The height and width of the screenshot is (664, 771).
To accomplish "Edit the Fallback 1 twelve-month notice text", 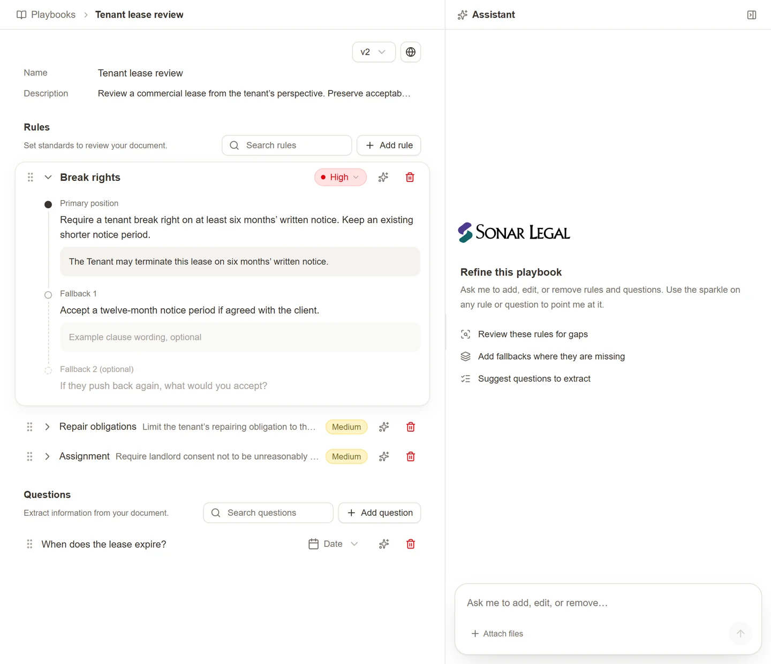I will pyautogui.click(x=190, y=310).
